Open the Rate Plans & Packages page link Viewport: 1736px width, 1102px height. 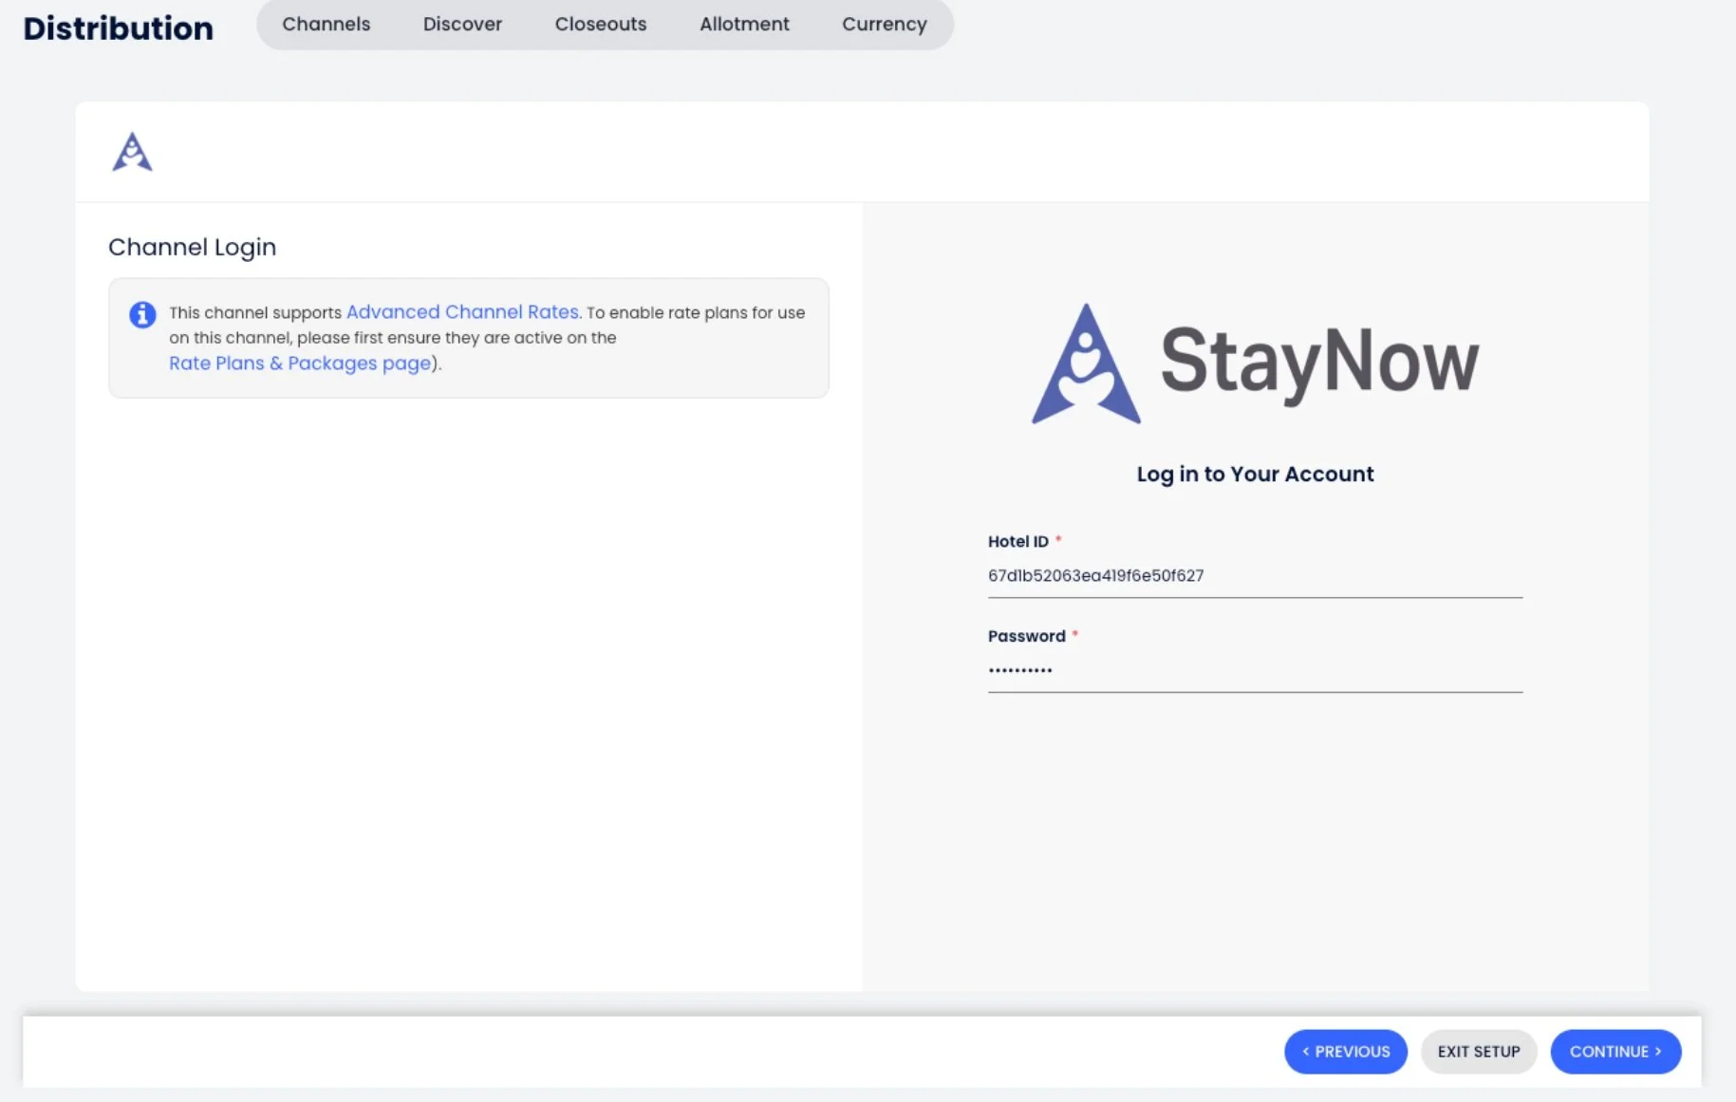[x=300, y=363]
